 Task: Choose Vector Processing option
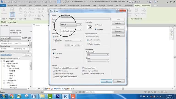(88, 40)
